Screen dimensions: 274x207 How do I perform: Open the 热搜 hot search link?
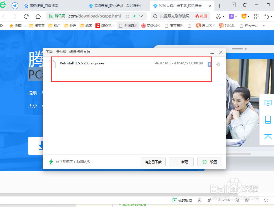tap(201, 16)
